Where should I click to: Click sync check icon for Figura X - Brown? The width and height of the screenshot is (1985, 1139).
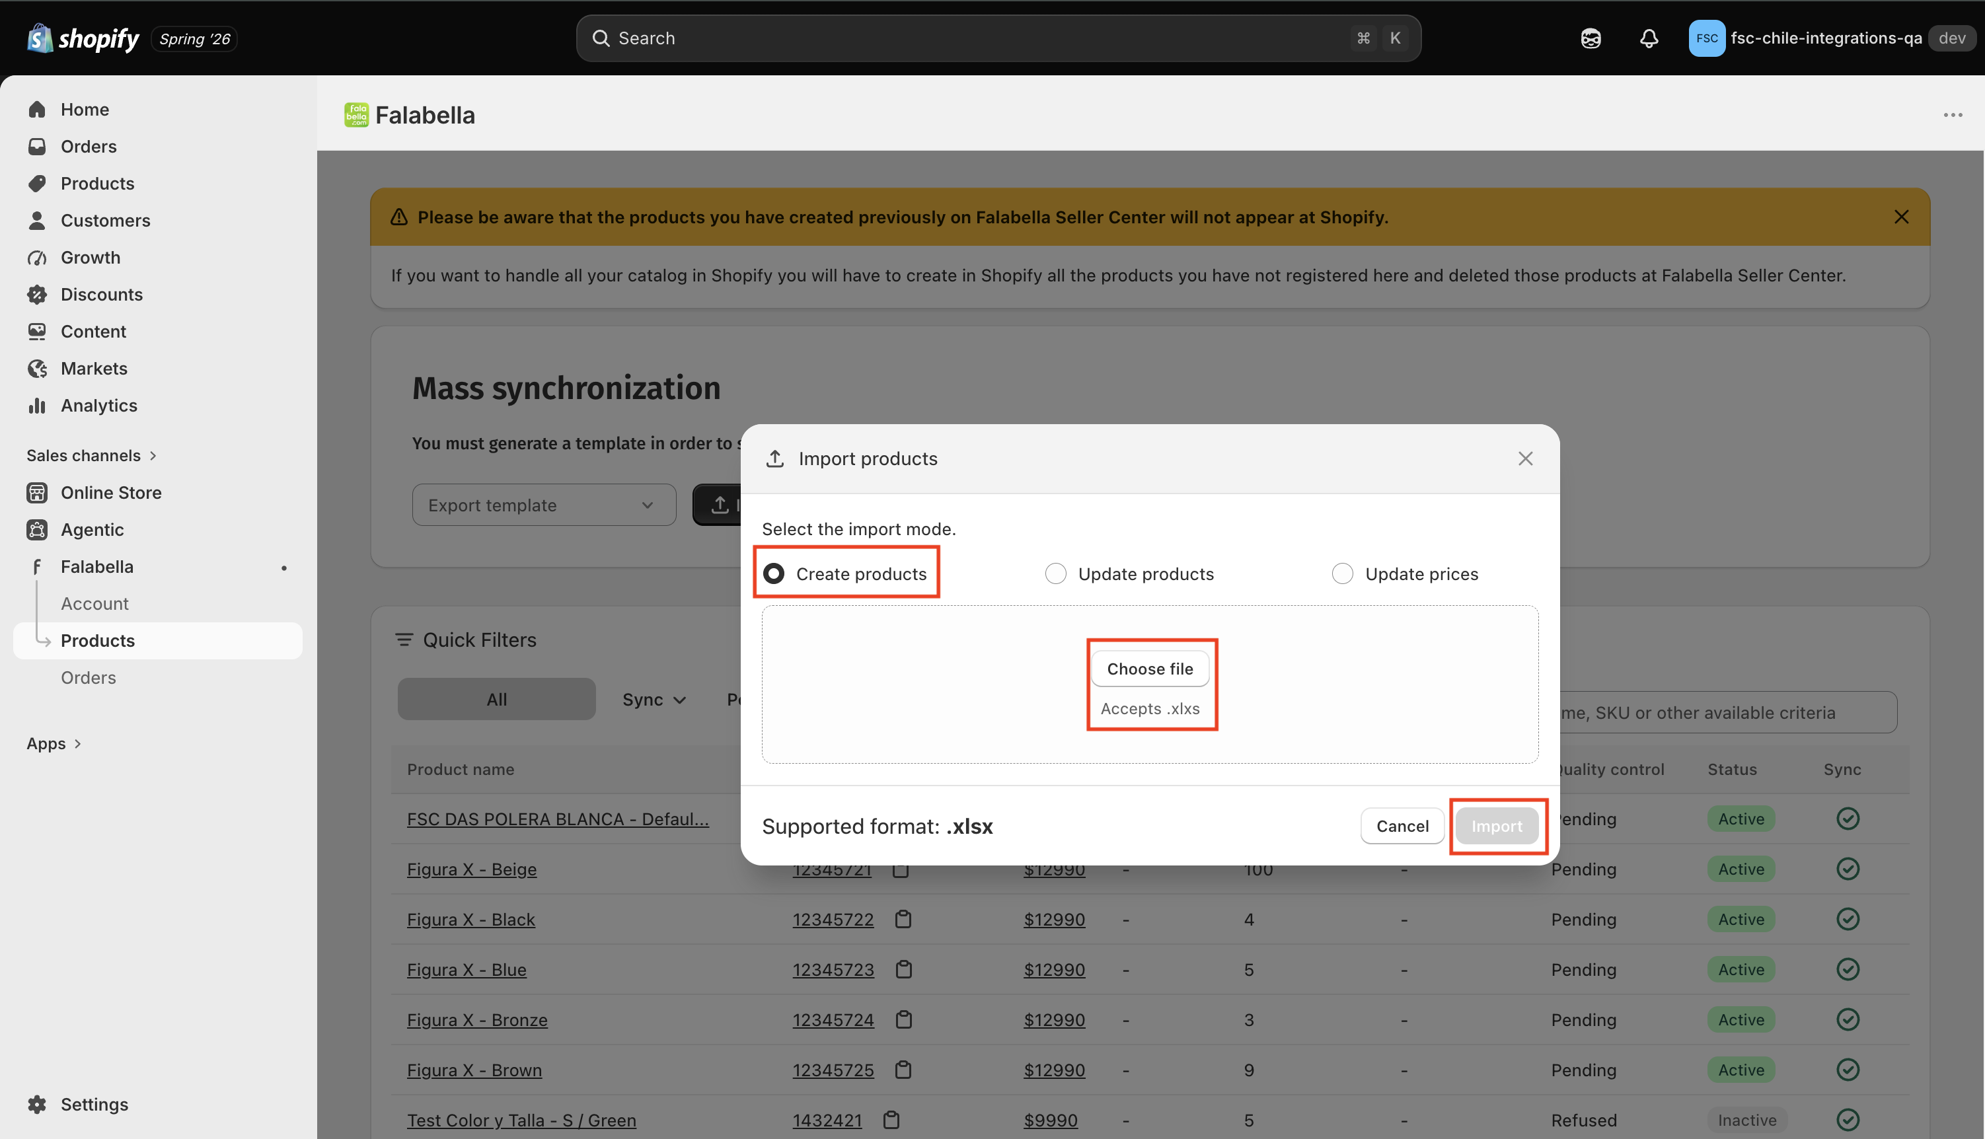pos(1848,1070)
